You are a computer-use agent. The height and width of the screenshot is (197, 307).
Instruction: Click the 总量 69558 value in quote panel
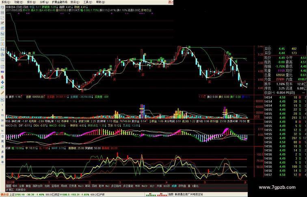pos(280,75)
